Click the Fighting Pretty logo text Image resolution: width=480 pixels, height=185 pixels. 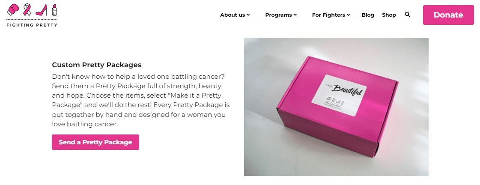click(32, 24)
